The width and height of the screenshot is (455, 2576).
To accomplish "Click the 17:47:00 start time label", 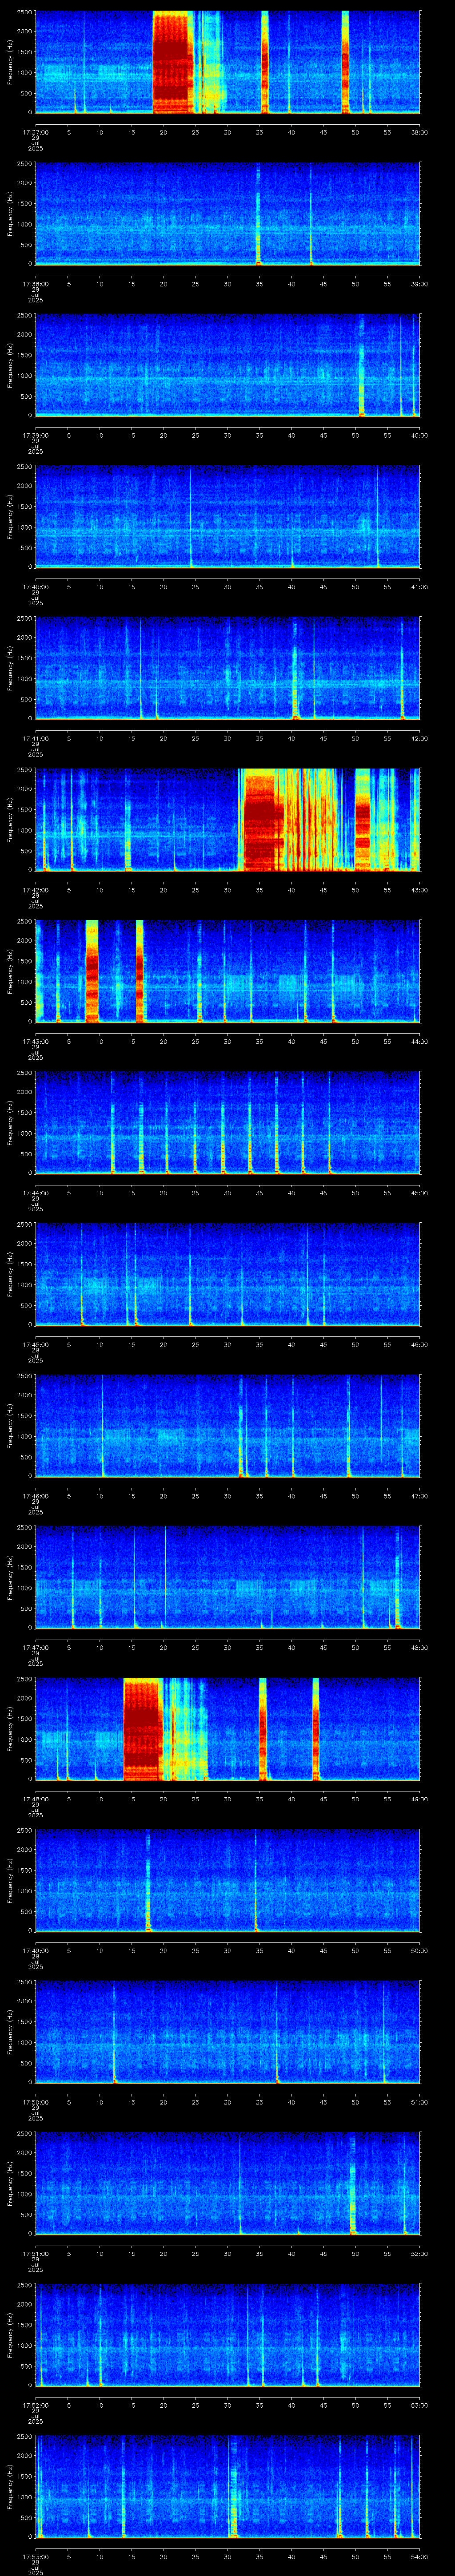I will click(35, 1647).
